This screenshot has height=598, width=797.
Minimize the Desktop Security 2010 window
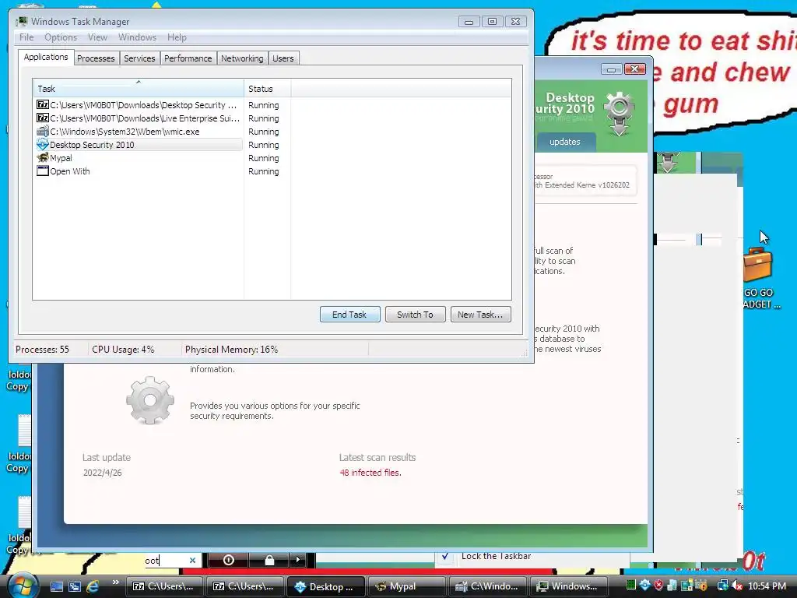click(x=611, y=69)
